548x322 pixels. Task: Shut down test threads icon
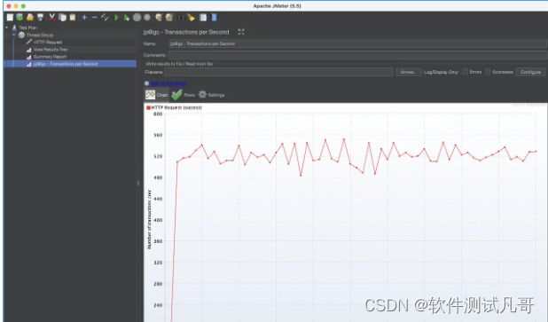tap(147, 17)
